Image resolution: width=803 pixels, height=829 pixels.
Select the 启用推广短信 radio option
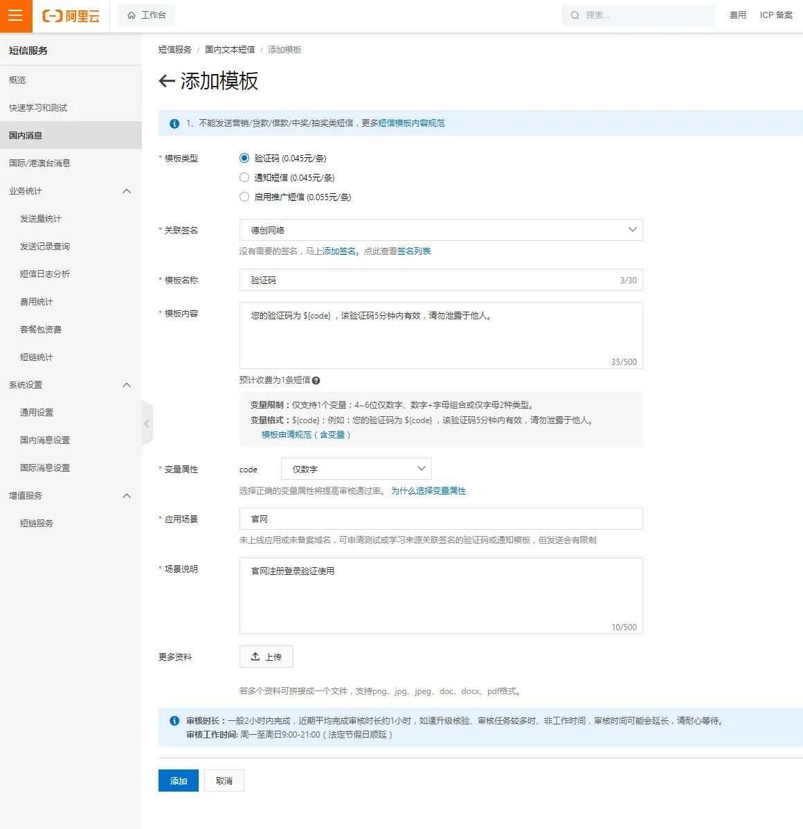244,197
